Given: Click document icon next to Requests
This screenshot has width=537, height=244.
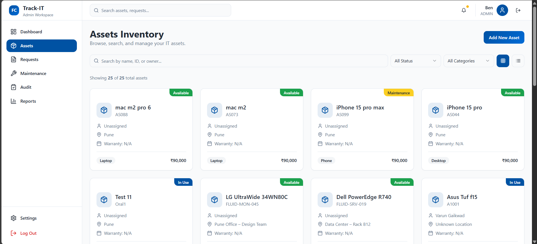Looking at the screenshot, I should pos(13,59).
